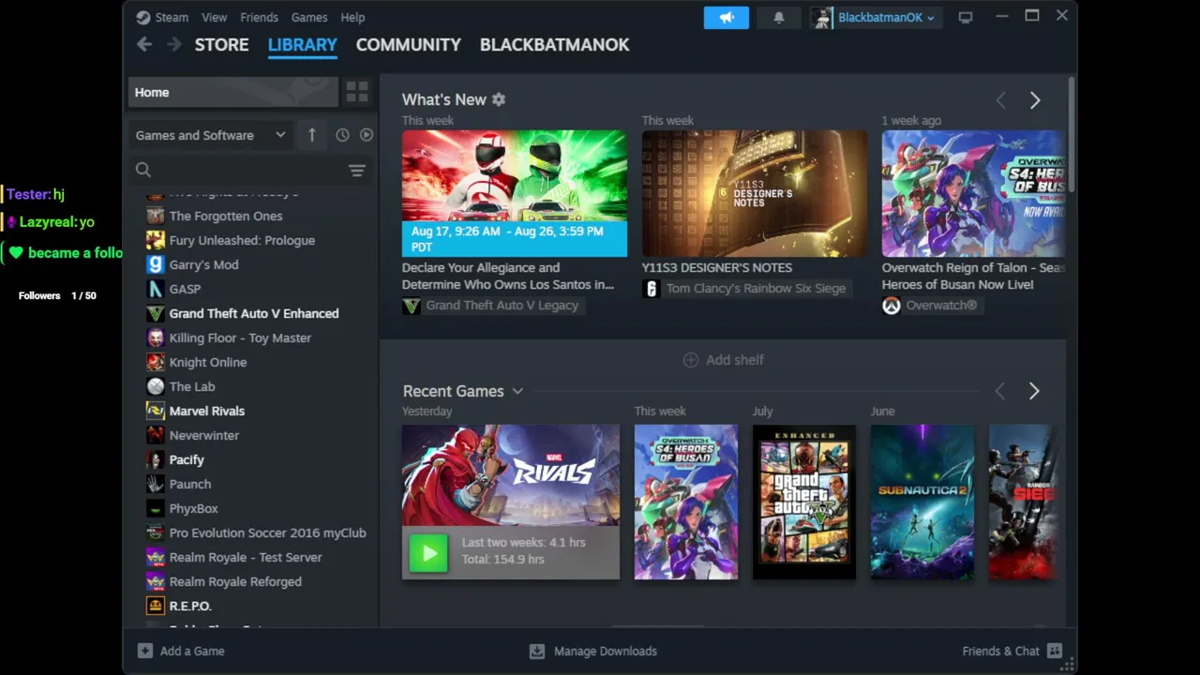
Task: Open the Grand Theft Auto V Enhanced cover
Action: [x=804, y=502]
